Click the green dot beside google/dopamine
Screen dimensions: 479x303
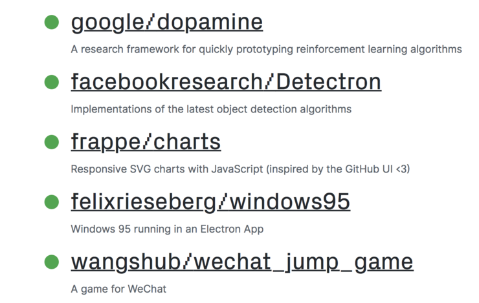click(x=51, y=22)
